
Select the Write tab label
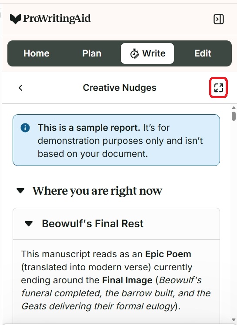[154, 53]
